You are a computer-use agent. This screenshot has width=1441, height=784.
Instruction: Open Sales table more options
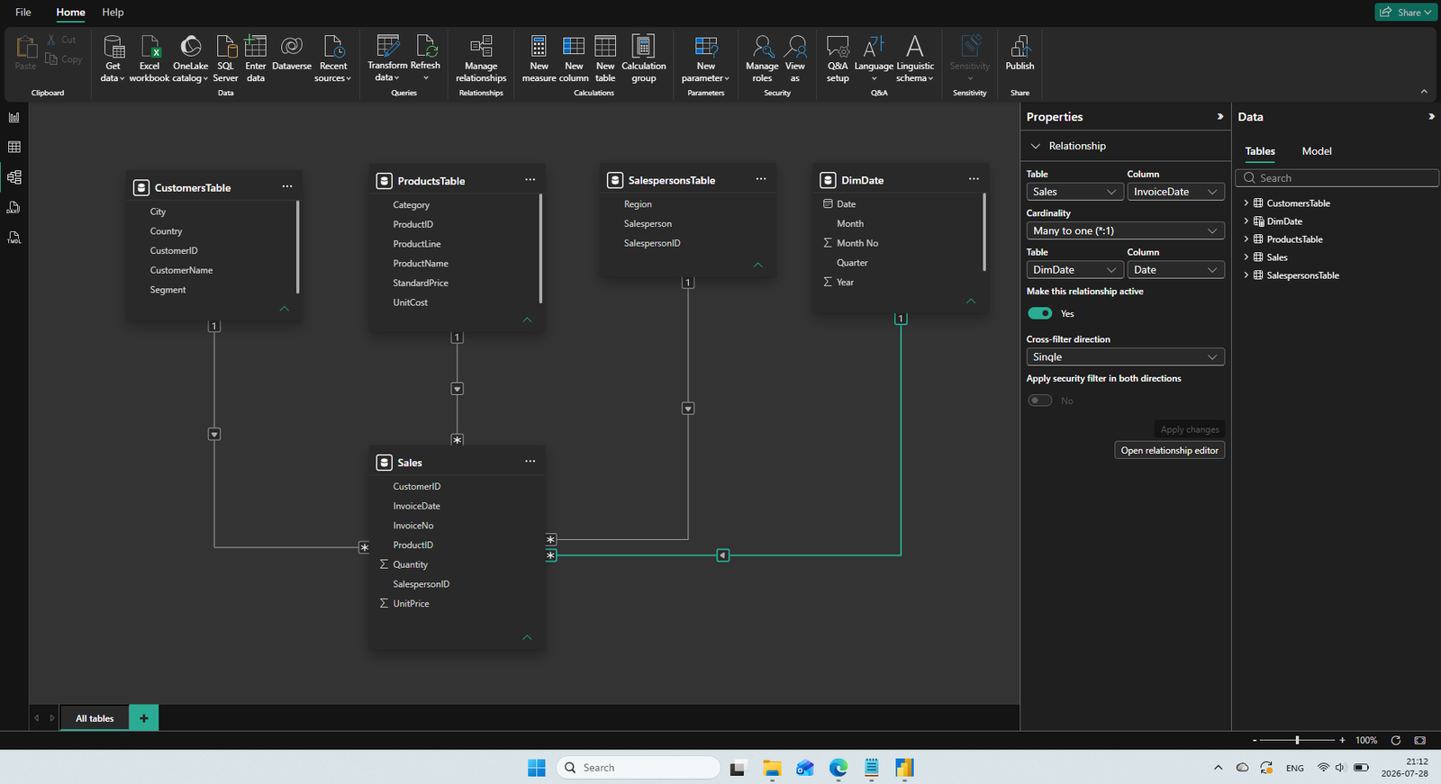[x=530, y=462]
